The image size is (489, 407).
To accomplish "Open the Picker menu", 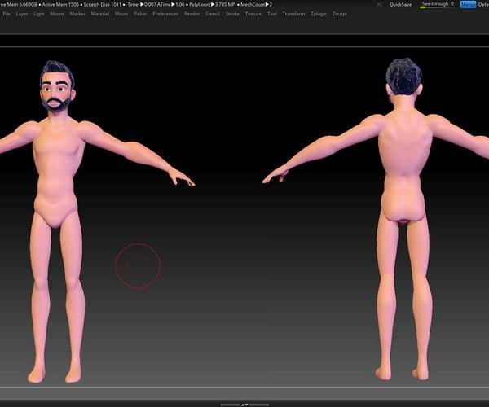I will pyautogui.click(x=140, y=14).
